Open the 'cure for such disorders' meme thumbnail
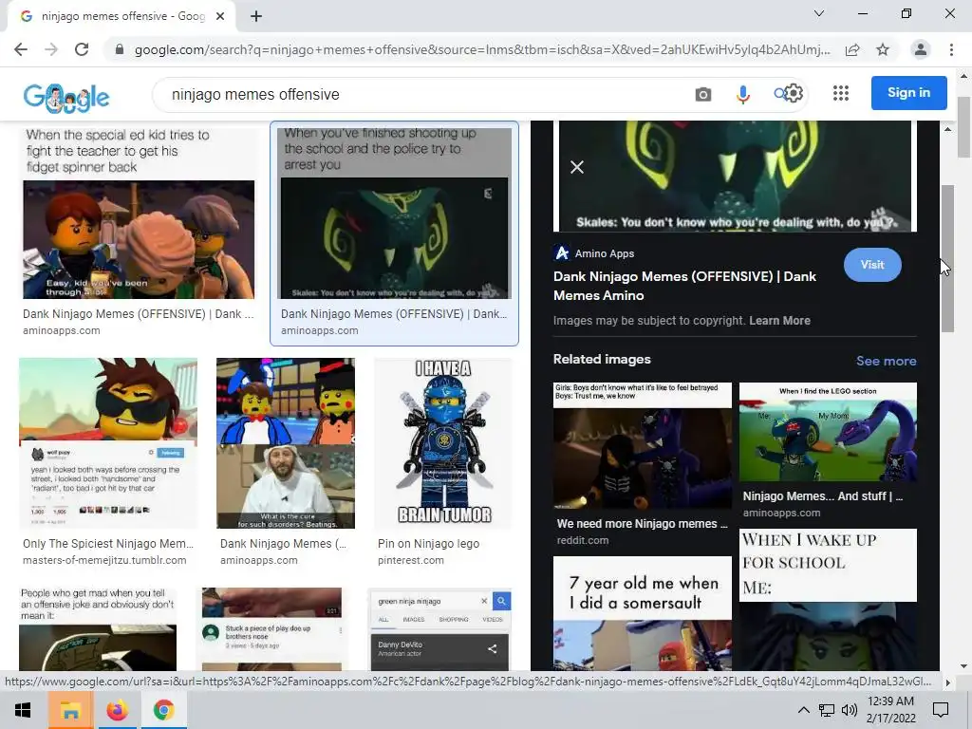Screen dimensions: 972x729 click(x=286, y=443)
